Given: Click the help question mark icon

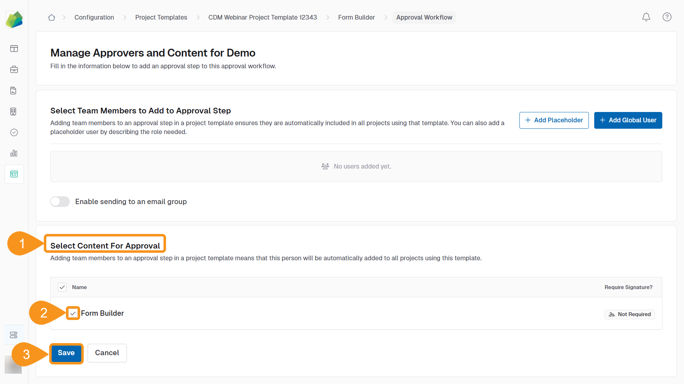Looking at the screenshot, I should [x=667, y=17].
